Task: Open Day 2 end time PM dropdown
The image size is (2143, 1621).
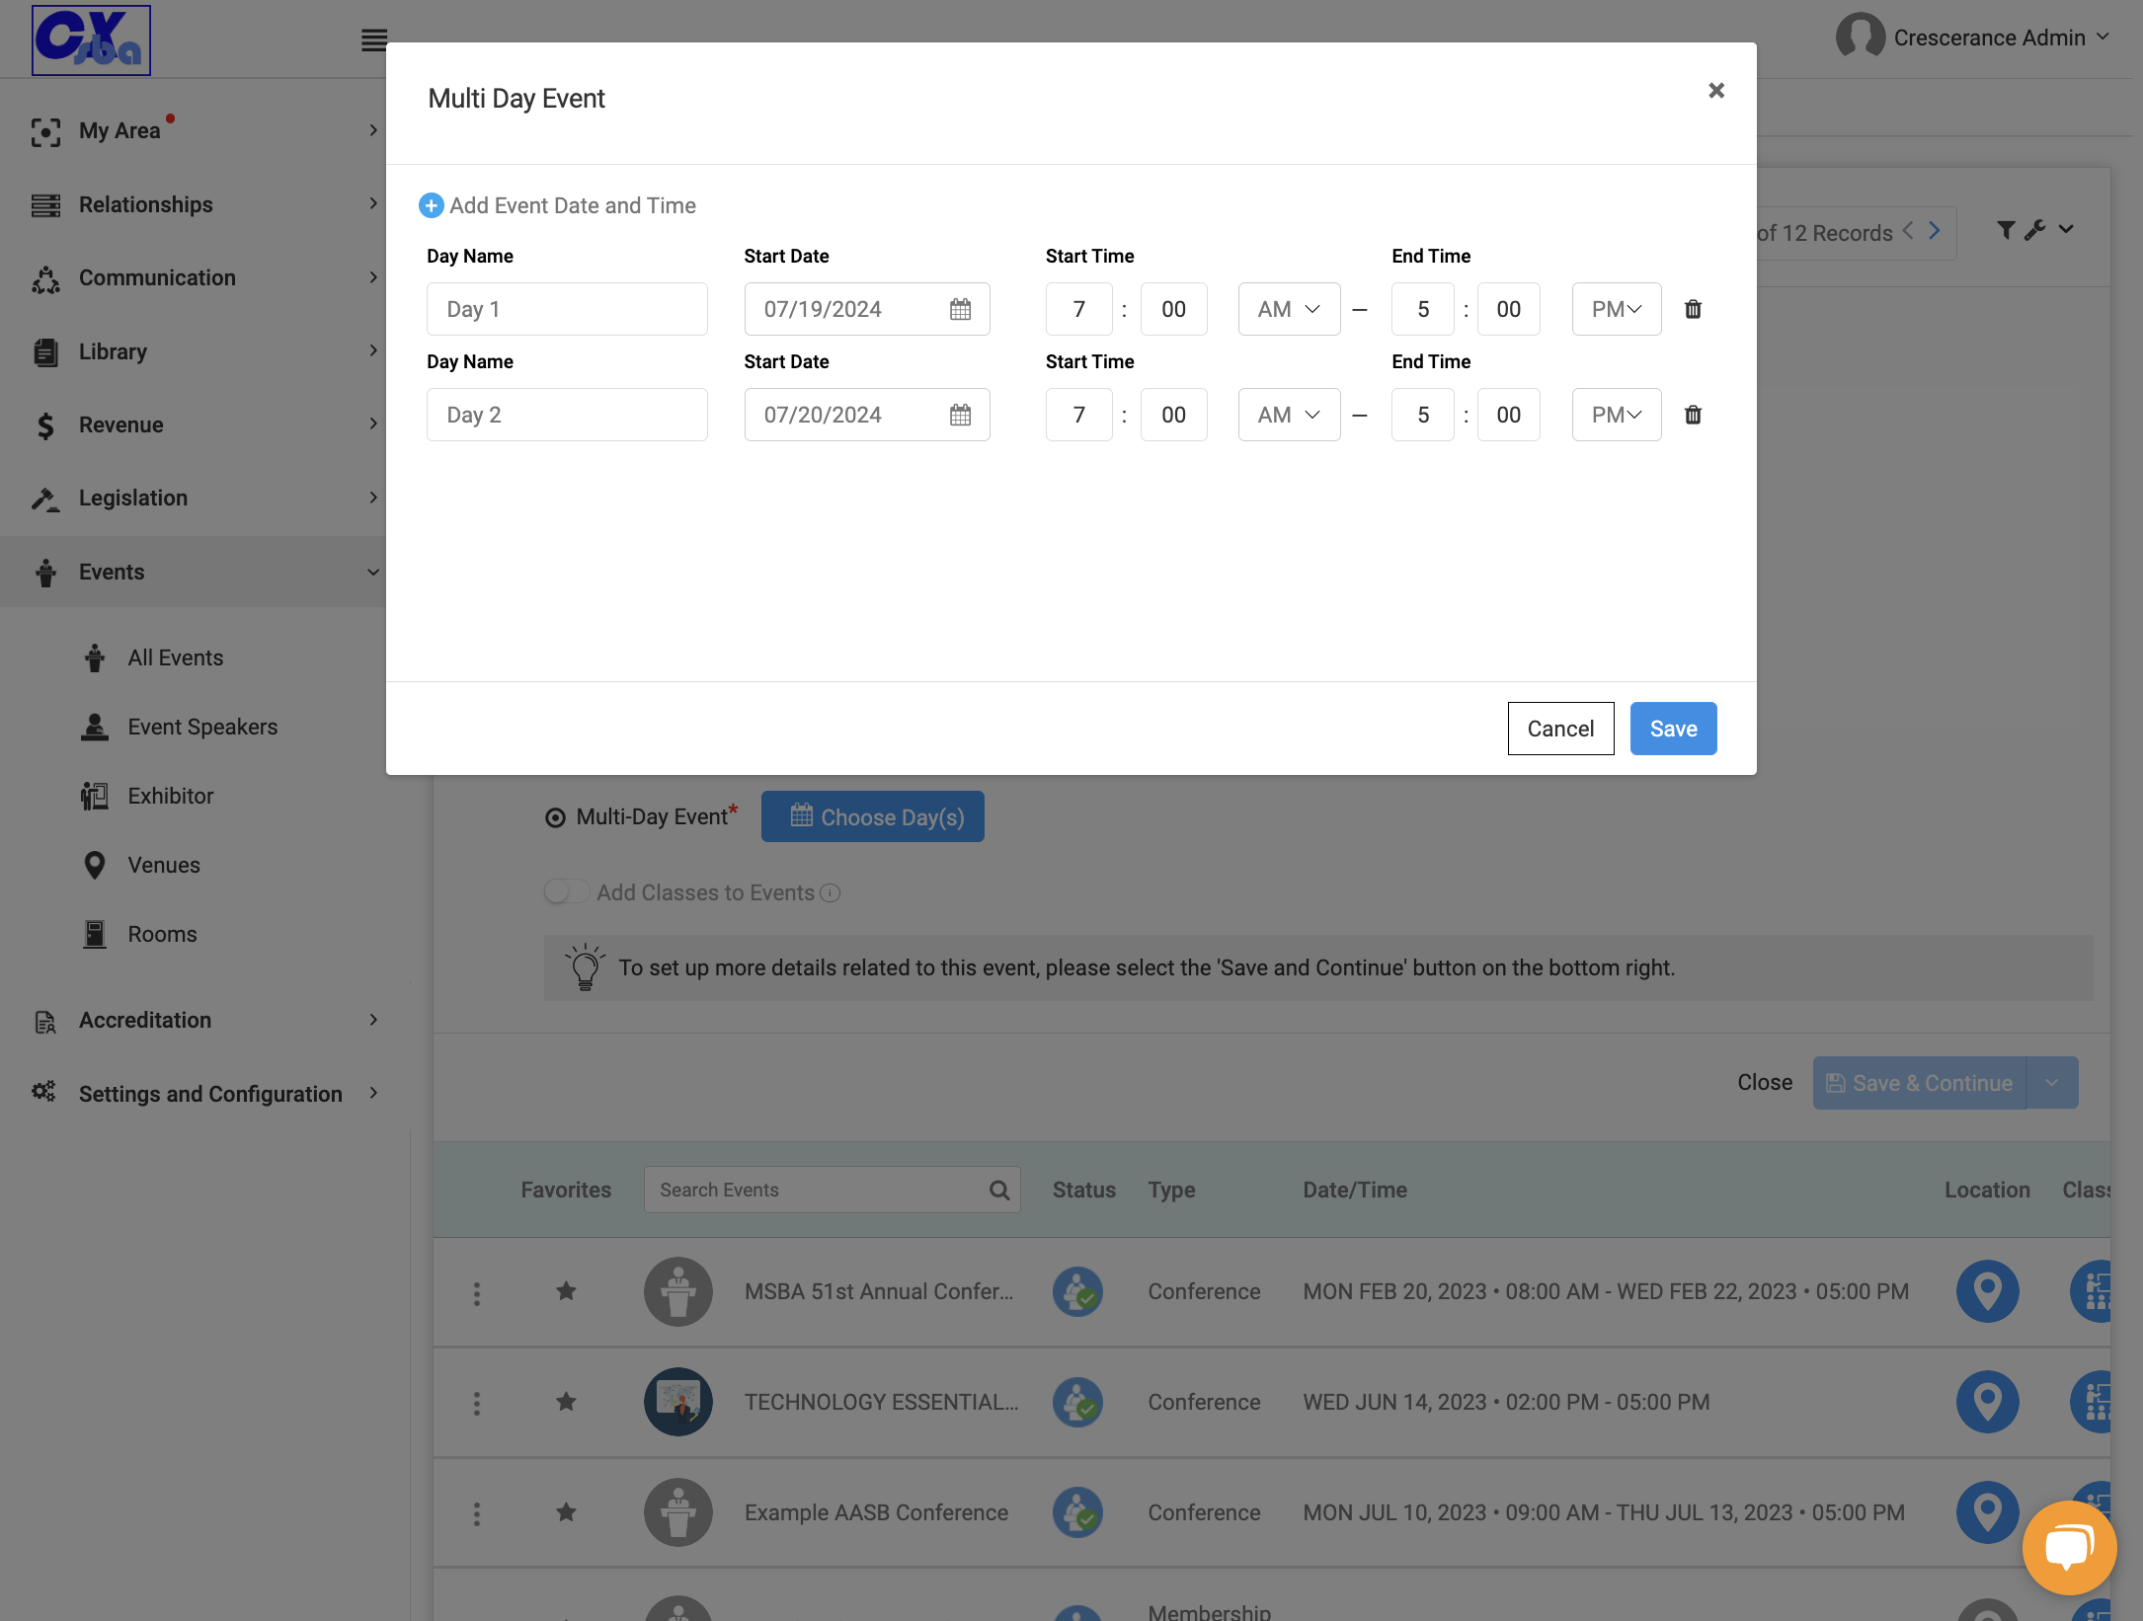Action: (x=1617, y=416)
